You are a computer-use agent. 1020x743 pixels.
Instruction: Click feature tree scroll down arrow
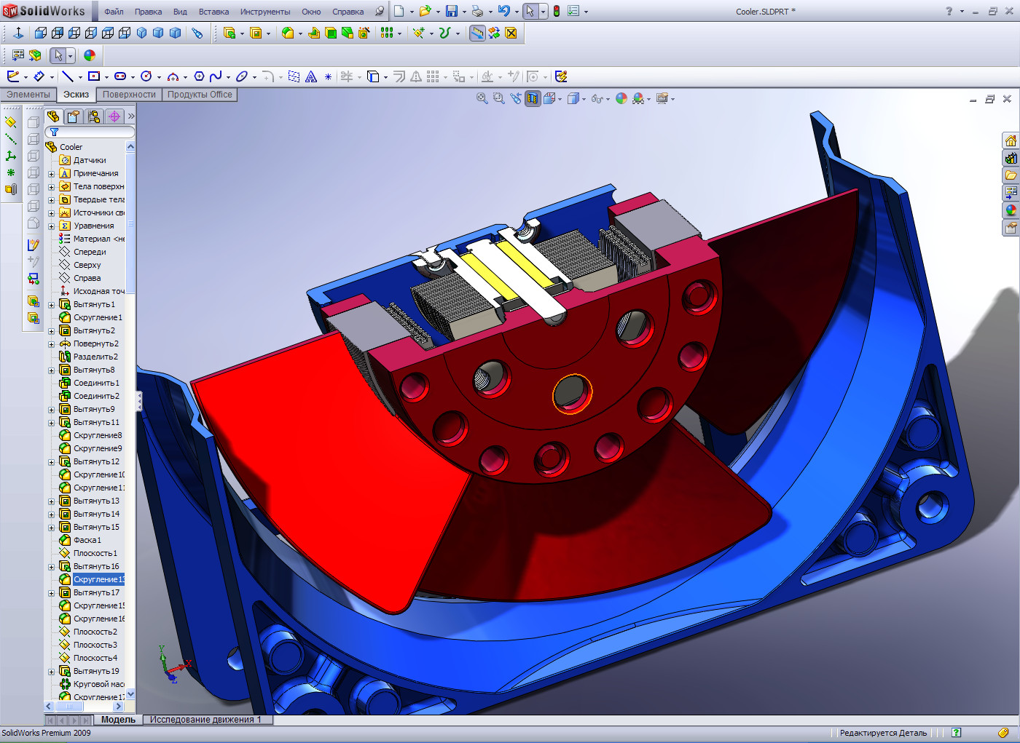point(131,694)
